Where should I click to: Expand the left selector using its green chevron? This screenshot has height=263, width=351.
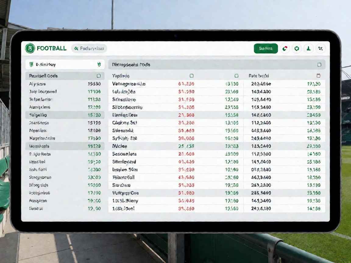point(99,65)
